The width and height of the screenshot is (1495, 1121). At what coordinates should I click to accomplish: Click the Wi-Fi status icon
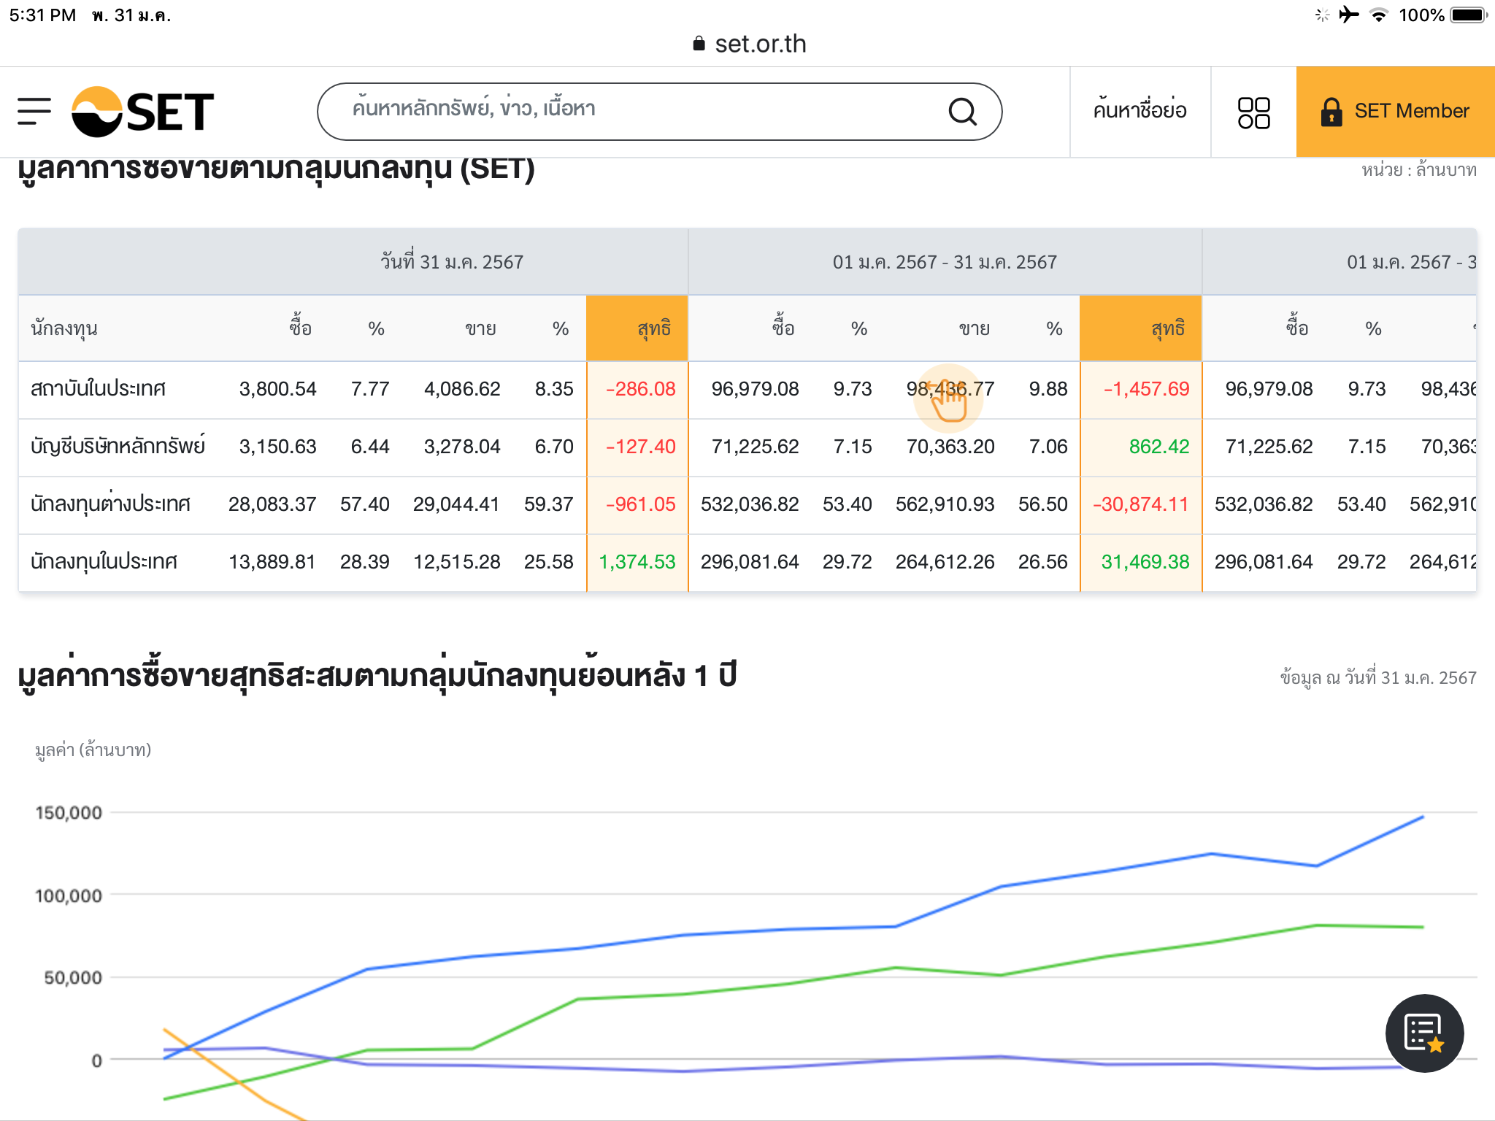coord(1378,15)
